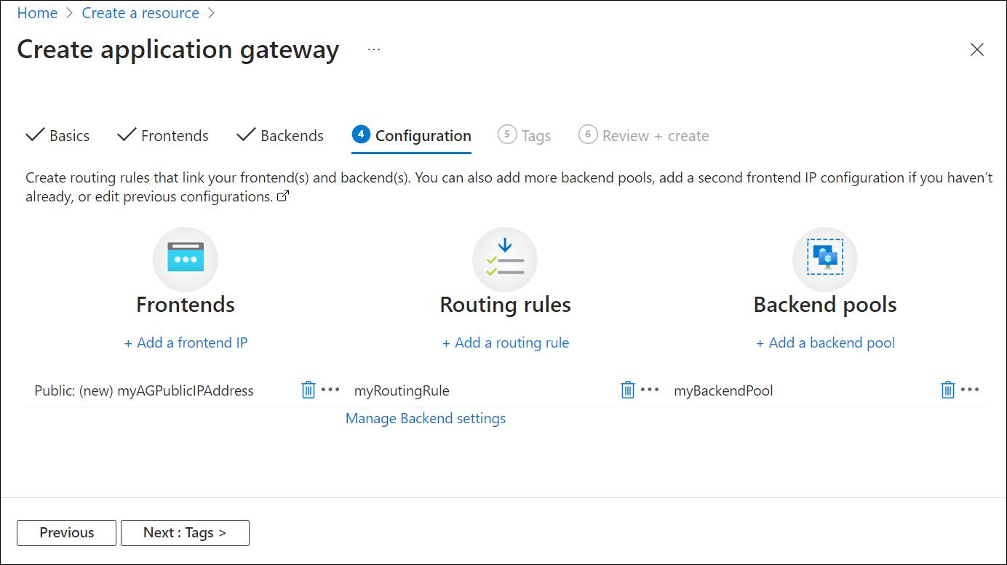1007x565 pixels.
Task: Delete the myAGPublicIPAddress frontend with trash icon
Action: pos(307,390)
